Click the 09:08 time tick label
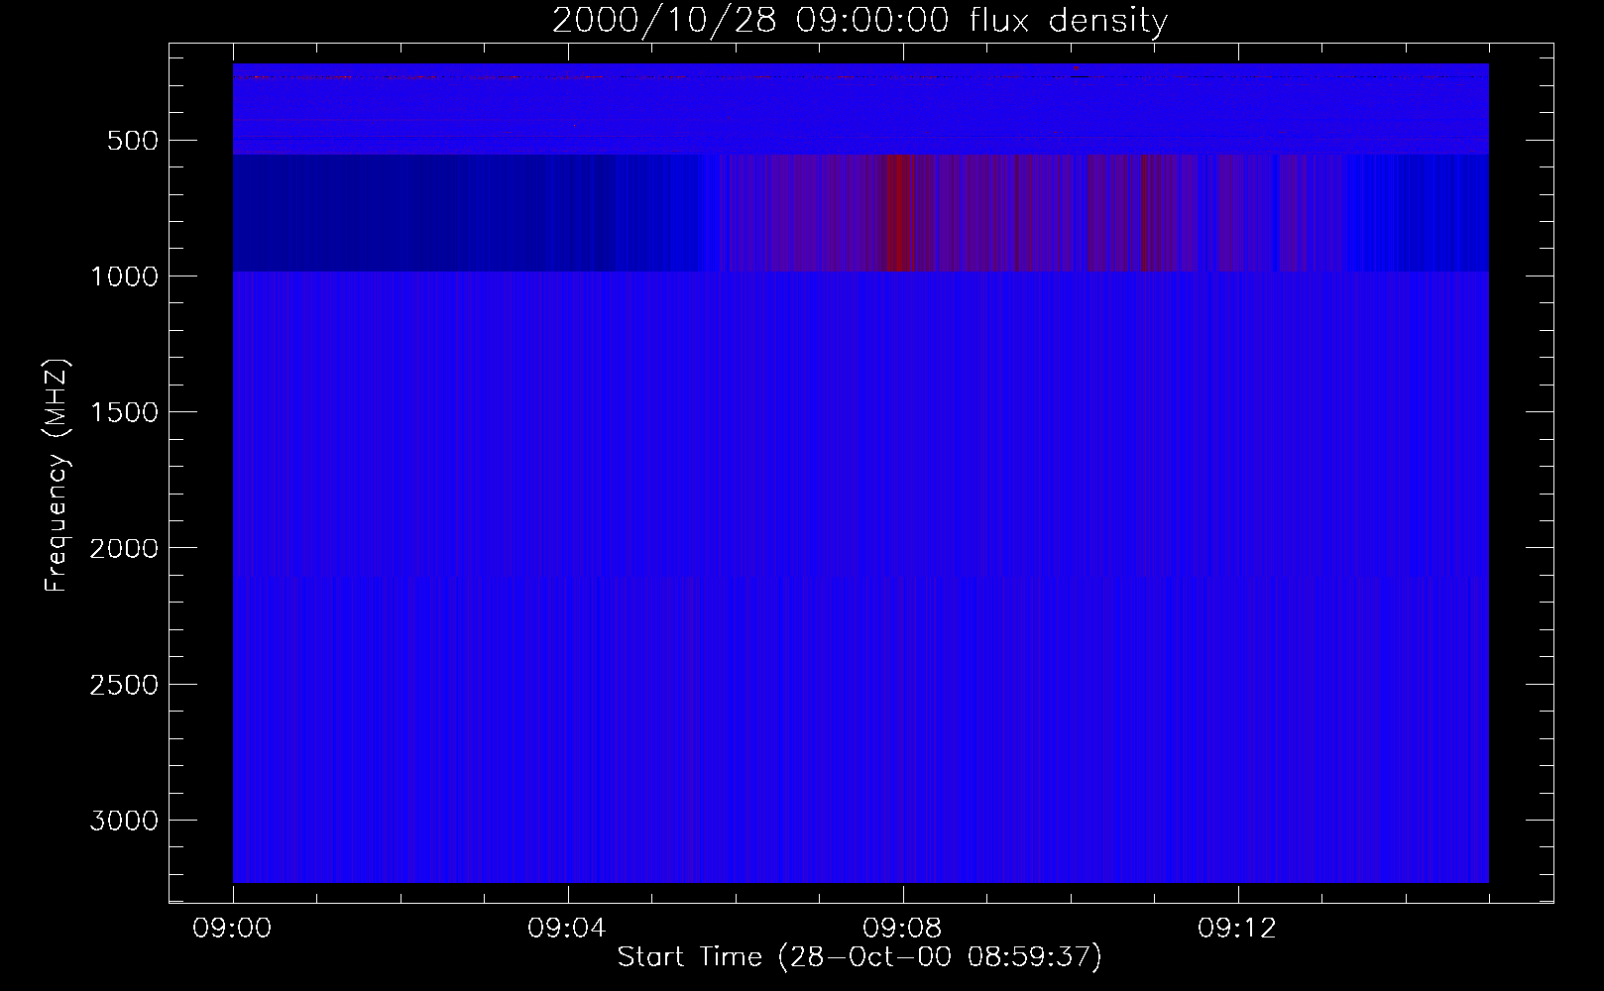The height and width of the screenshot is (991, 1604). (x=902, y=929)
